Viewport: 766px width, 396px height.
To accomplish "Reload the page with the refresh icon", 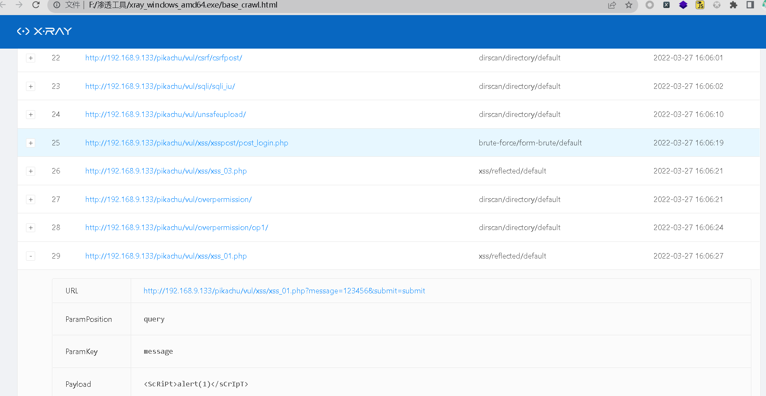I will point(36,5).
